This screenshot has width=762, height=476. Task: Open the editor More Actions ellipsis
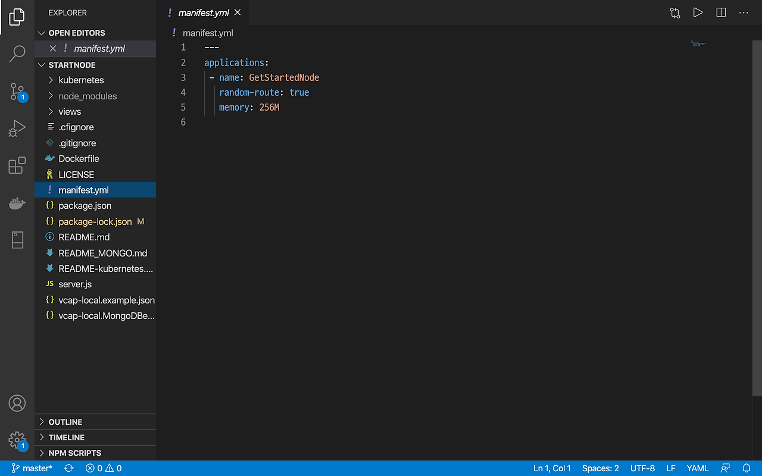pyautogui.click(x=744, y=12)
